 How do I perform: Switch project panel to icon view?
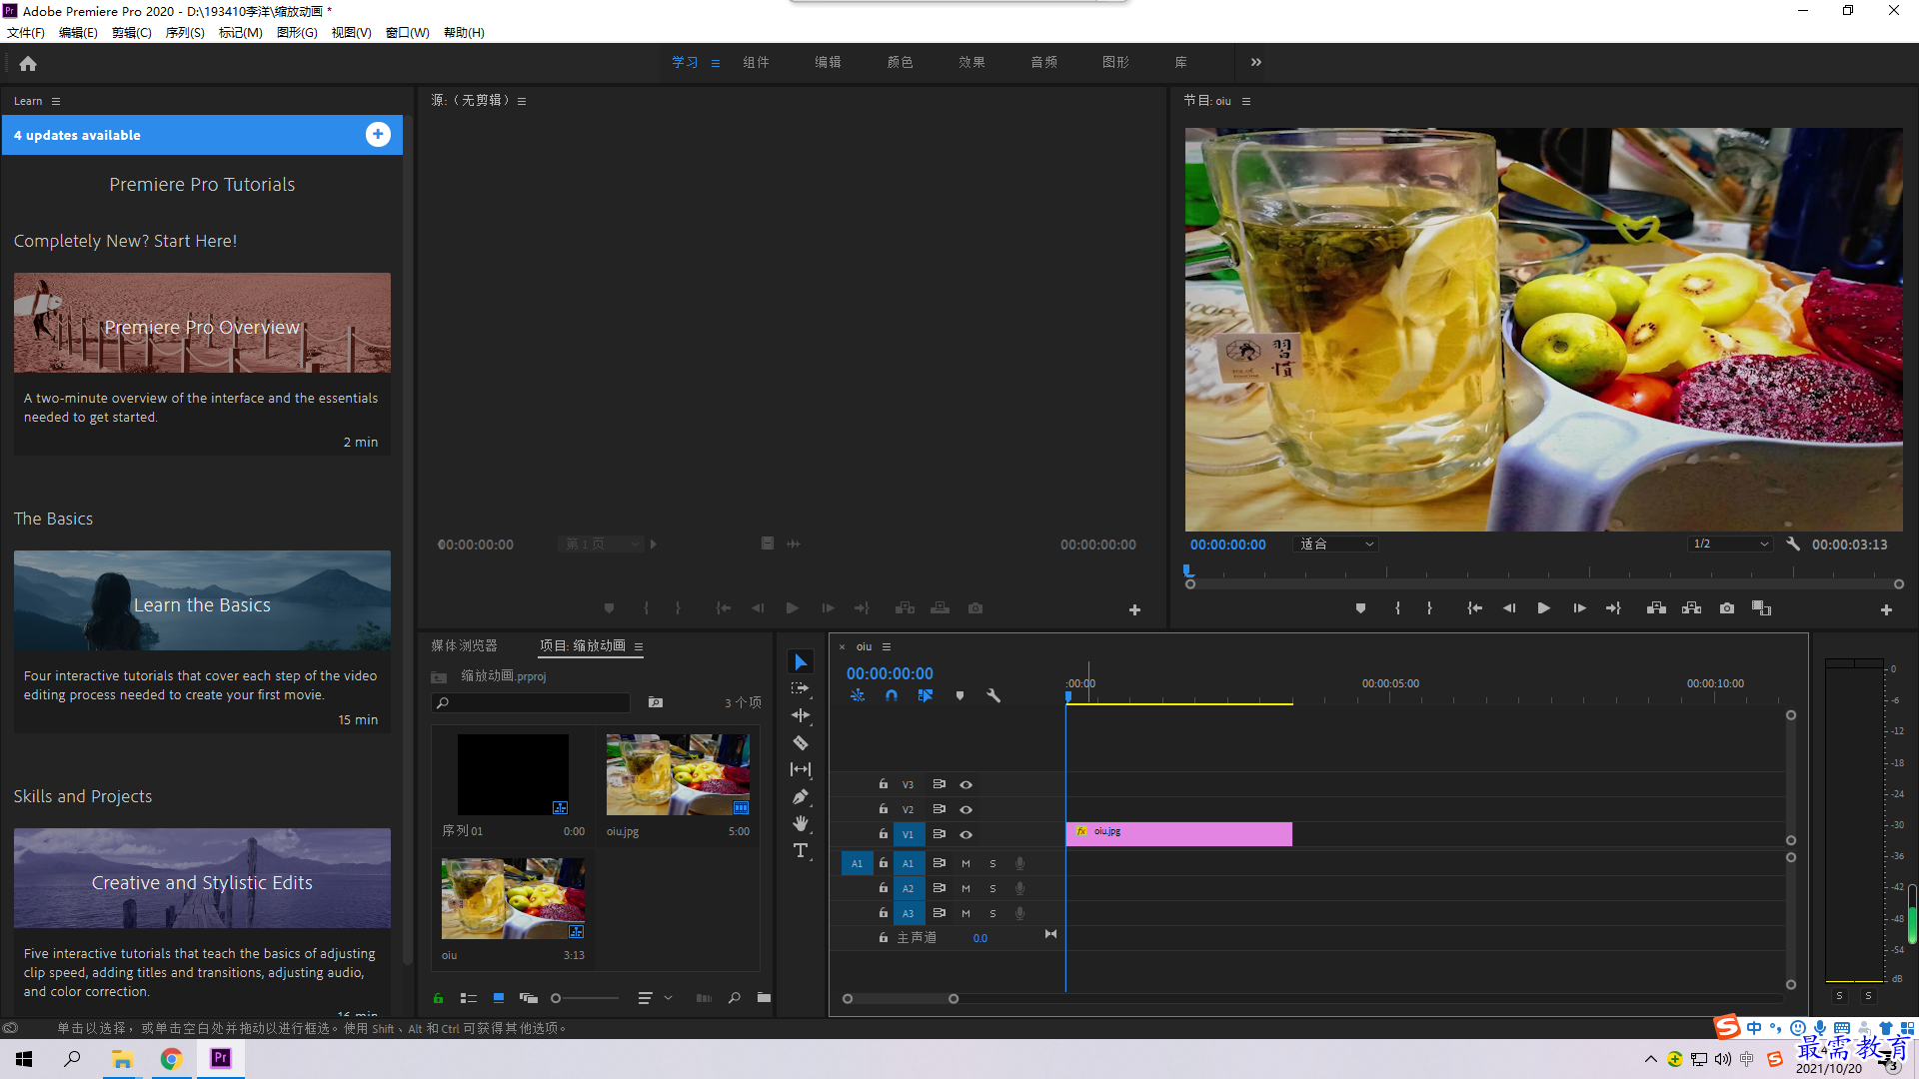click(498, 998)
